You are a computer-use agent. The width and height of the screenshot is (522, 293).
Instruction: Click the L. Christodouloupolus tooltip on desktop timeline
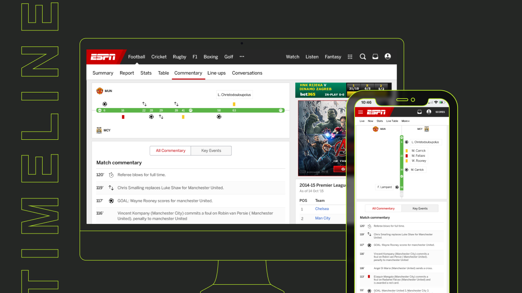[234, 95]
